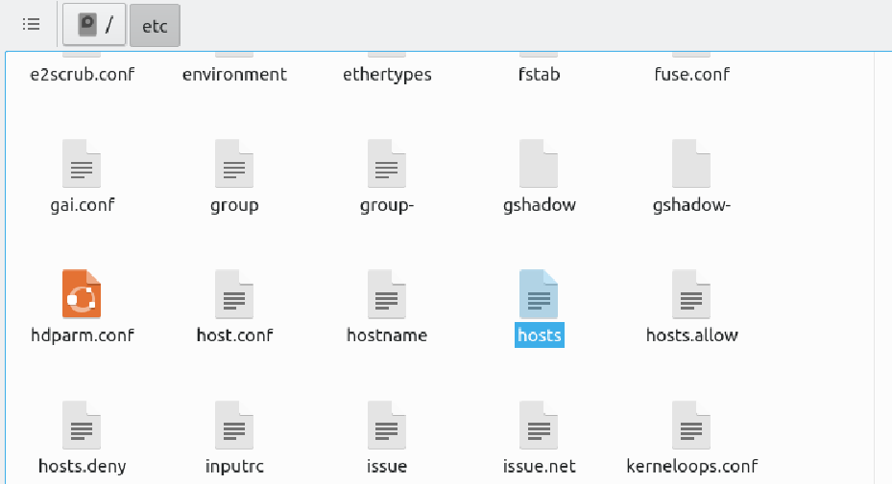Viewport: 892px width, 484px height.
Task: Select the gshadow- file icon
Action: (x=691, y=164)
